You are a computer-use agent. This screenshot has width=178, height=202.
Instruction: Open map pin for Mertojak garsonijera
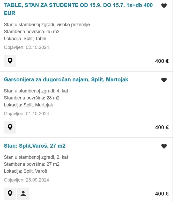coord(10,127)
